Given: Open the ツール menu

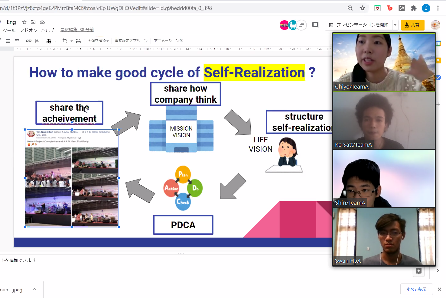Looking at the screenshot, I should [9, 30].
